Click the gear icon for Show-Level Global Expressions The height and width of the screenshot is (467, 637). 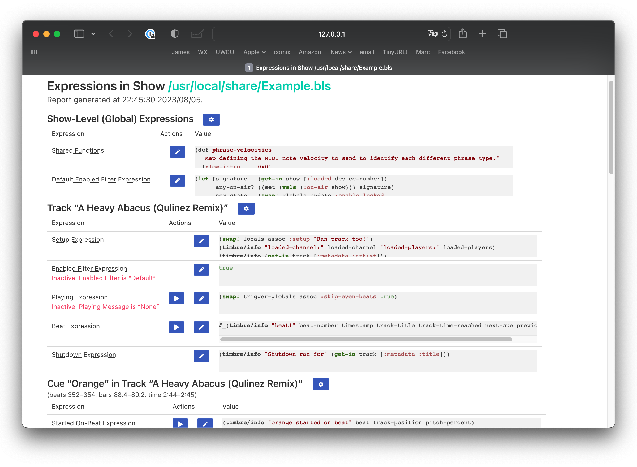click(x=211, y=119)
